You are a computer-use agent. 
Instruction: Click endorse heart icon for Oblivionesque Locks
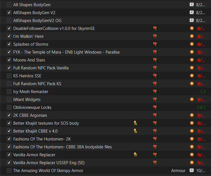point(155,107)
